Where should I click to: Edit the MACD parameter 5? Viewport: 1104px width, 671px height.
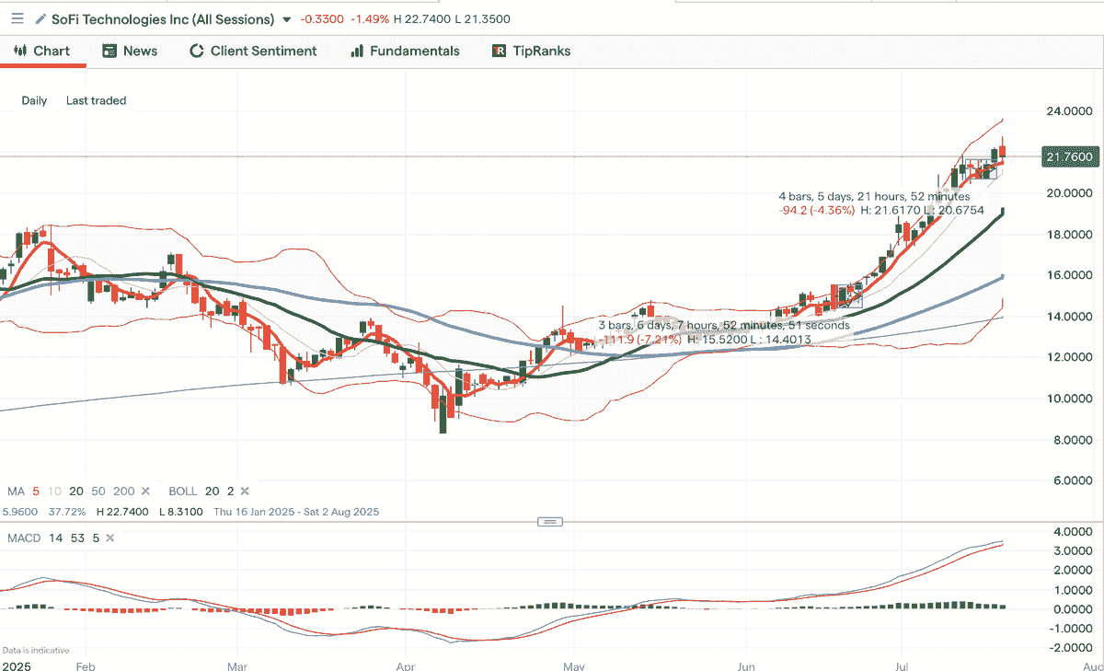pos(95,537)
